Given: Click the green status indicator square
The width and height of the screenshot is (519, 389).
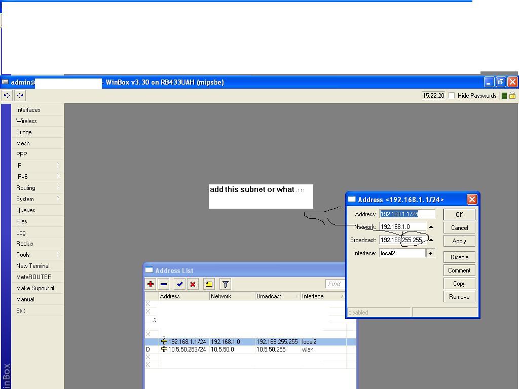Looking at the screenshot, I should click(504, 96).
